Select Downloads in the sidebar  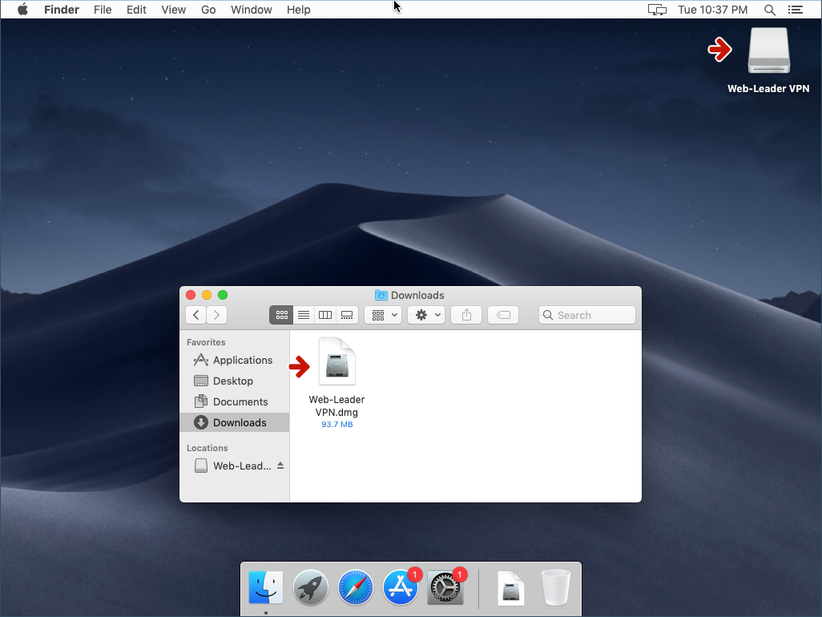pos(235,422)
